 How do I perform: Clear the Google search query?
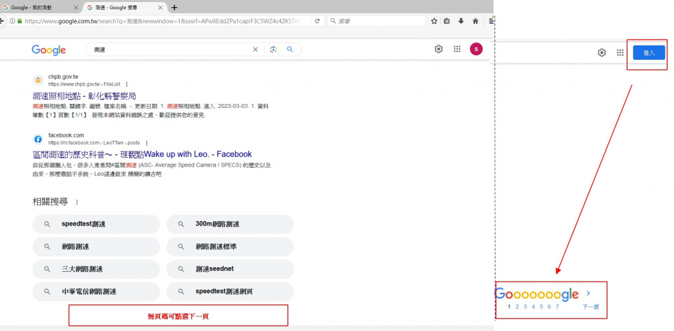click(255, 49)
